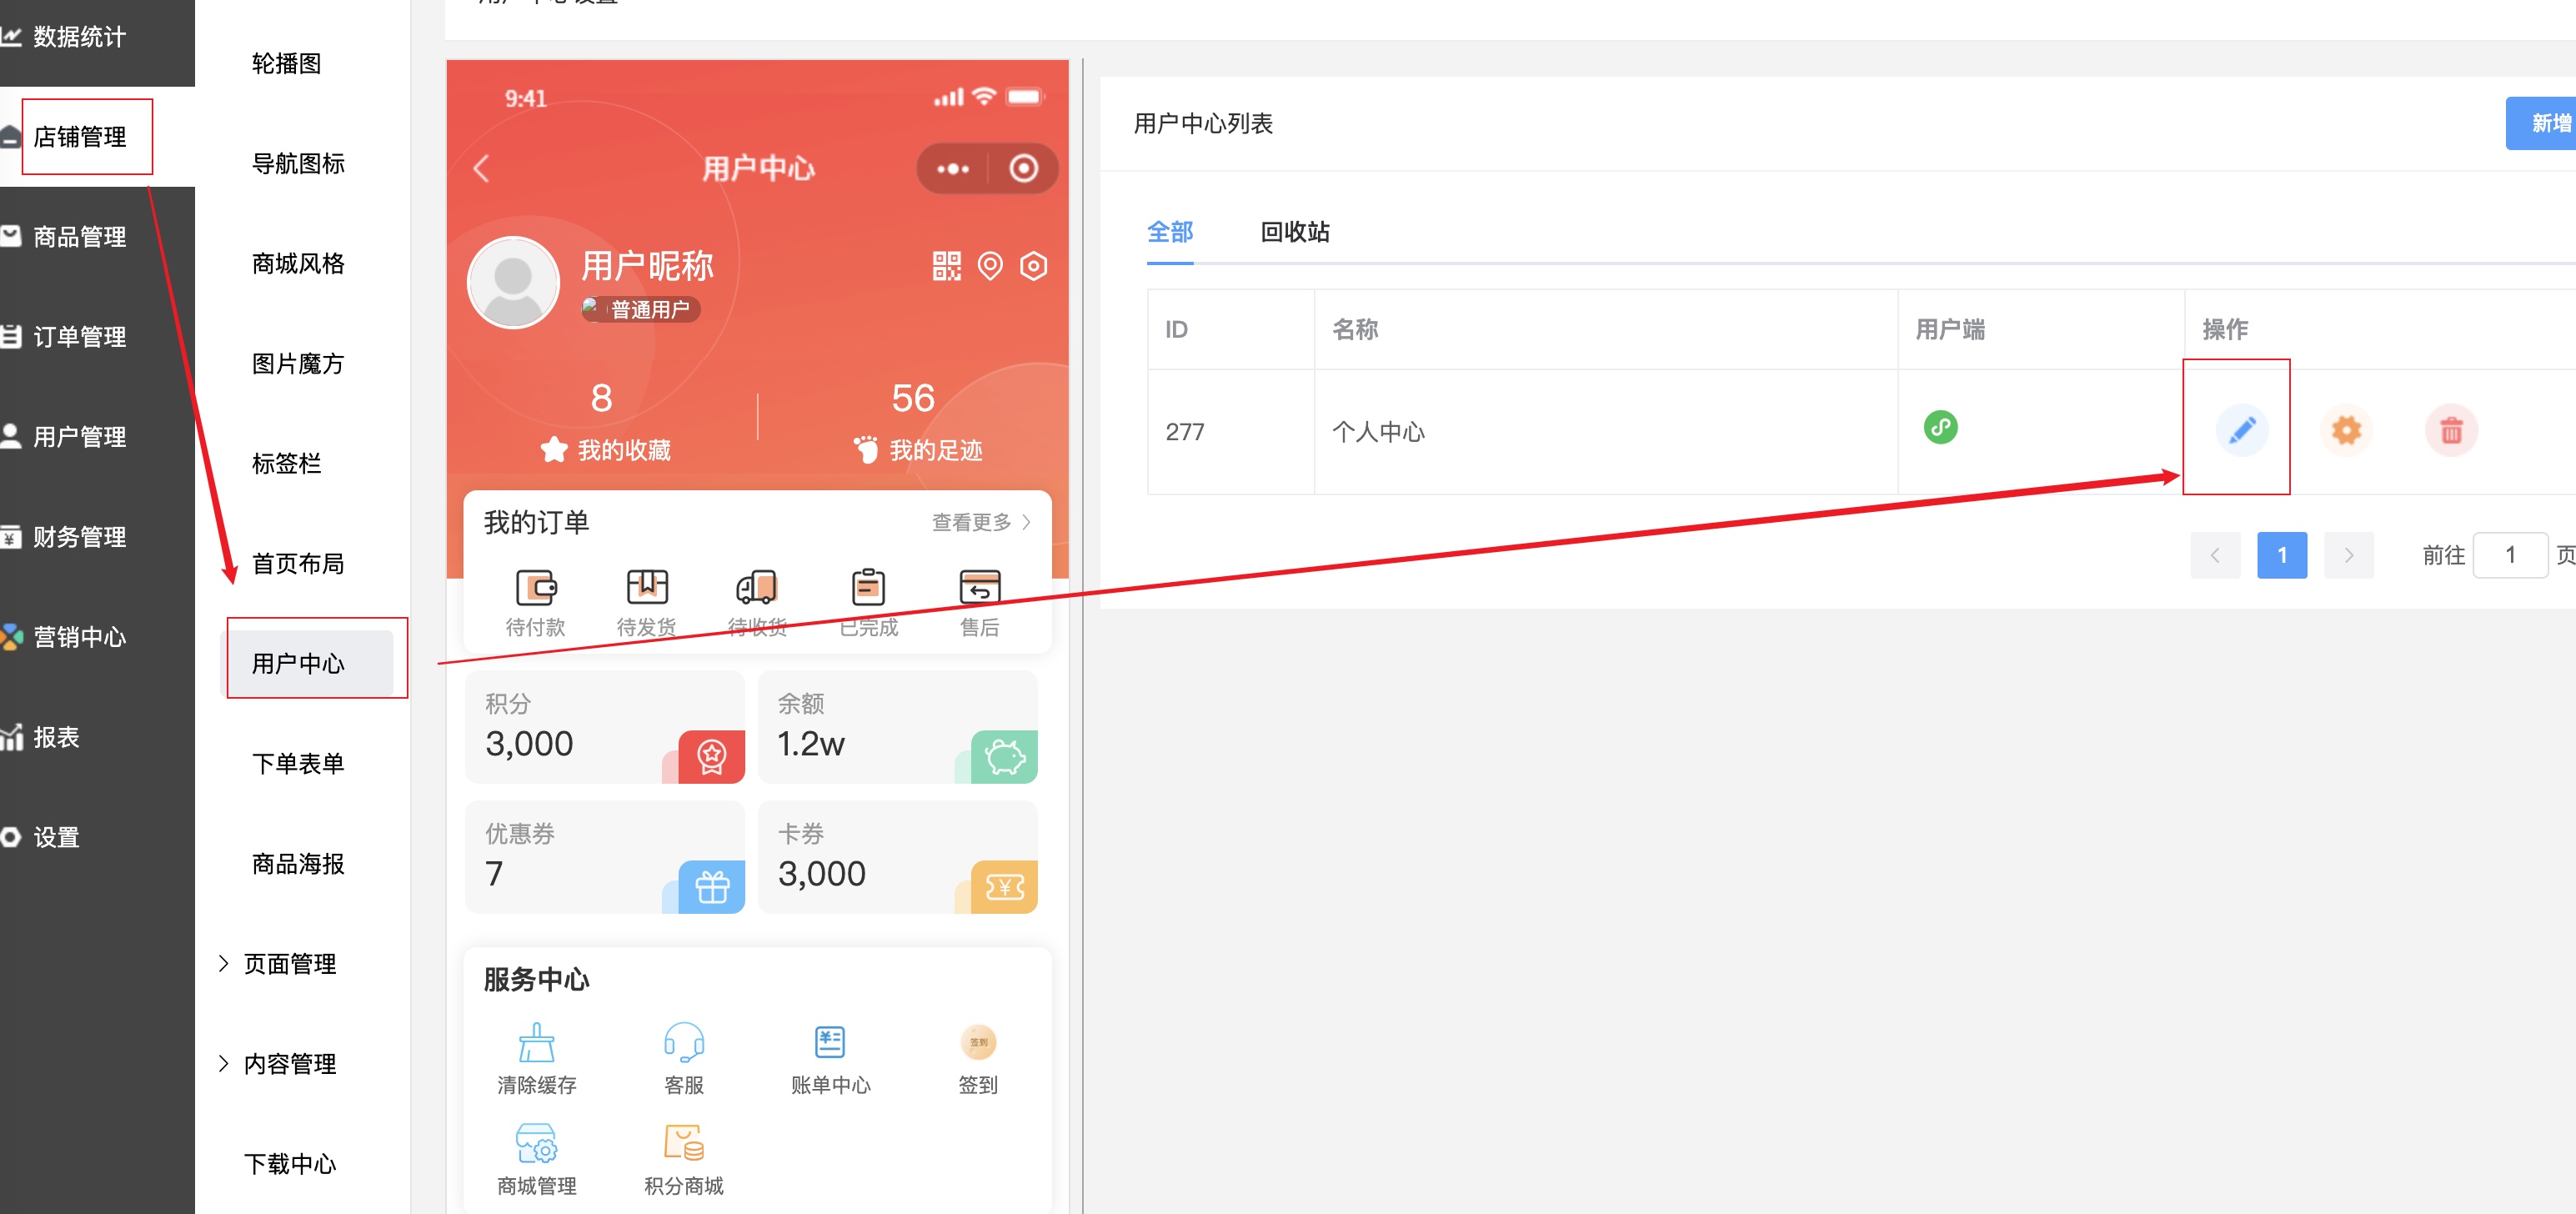
Task: Select 商品海报 in the submenu
Action: pyautogui.click(x=298, y=863)
